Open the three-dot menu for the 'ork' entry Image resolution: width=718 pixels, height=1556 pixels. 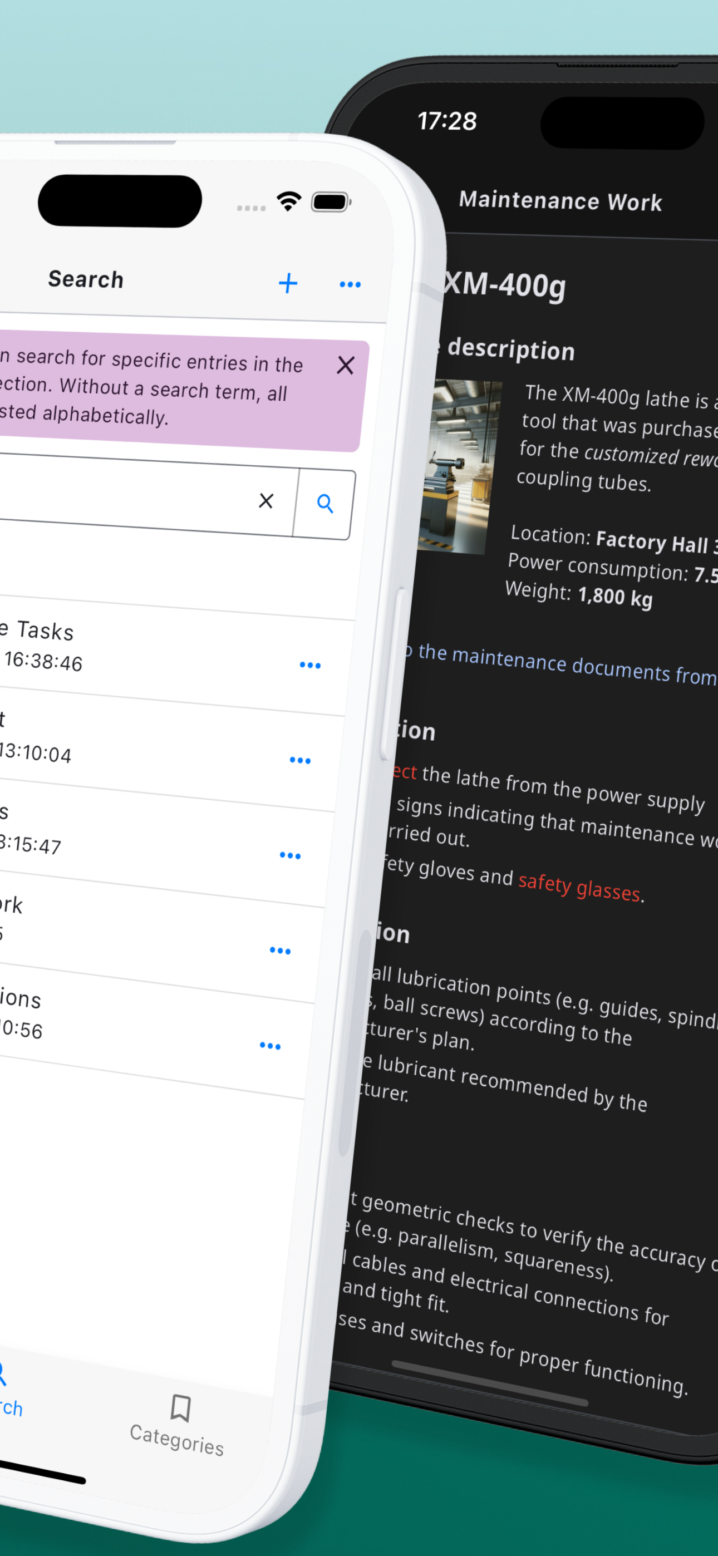point(280,950)
